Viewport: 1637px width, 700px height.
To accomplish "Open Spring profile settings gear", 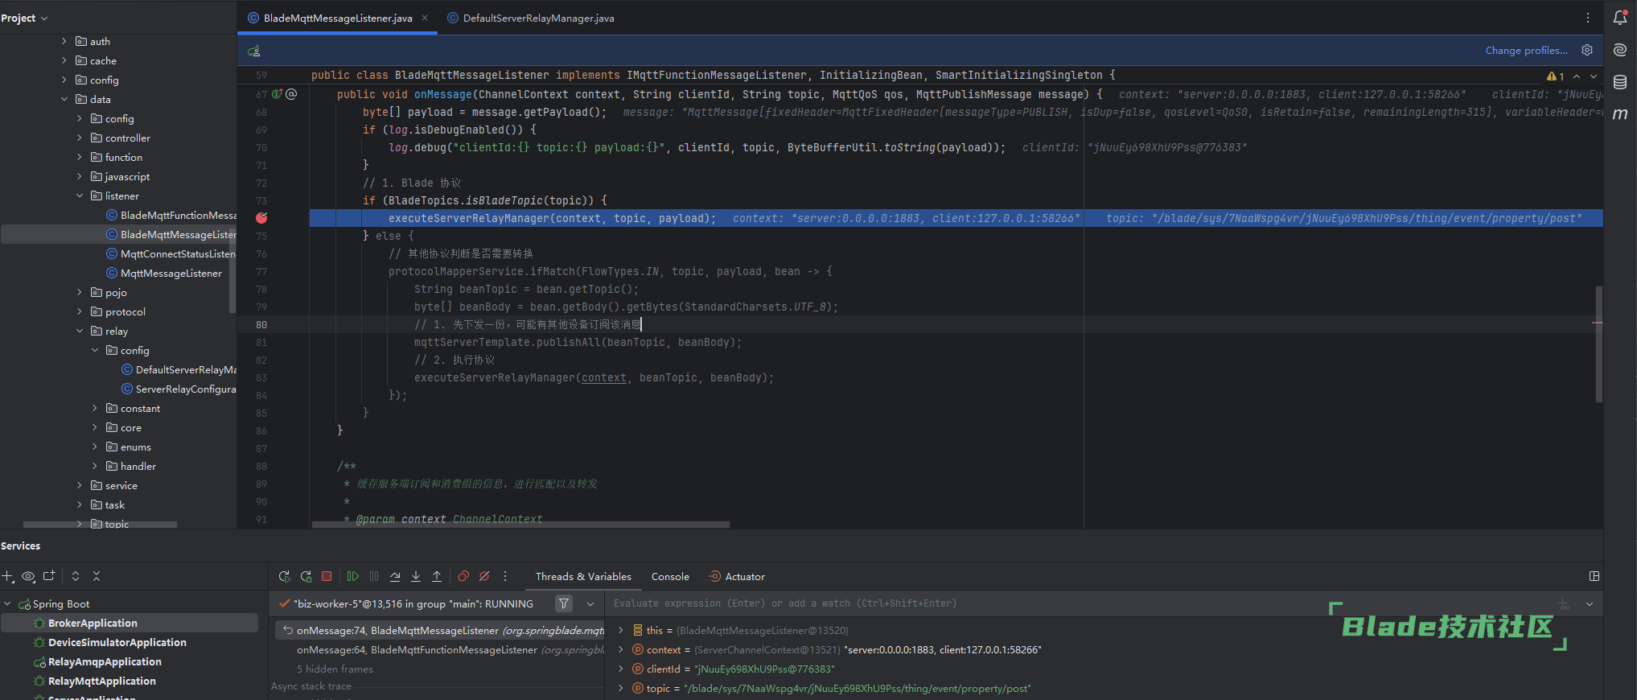I will coord(1587,50).
